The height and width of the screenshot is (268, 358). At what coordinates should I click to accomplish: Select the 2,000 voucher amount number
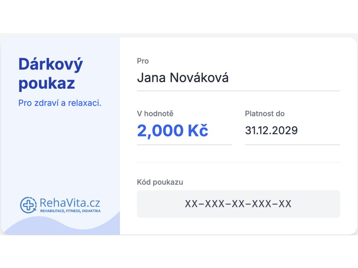[x=160, y=131]
